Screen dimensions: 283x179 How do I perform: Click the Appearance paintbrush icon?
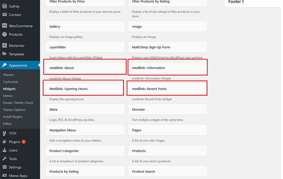coord(5,65)
